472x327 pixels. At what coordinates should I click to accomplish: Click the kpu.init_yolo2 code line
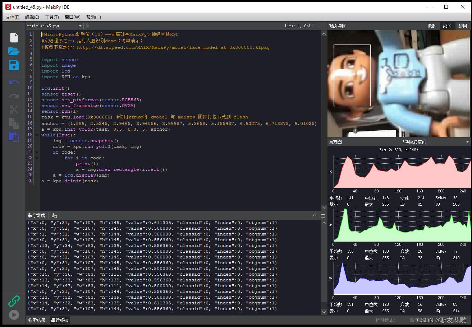pyautogui.click(x=106, y=129)
